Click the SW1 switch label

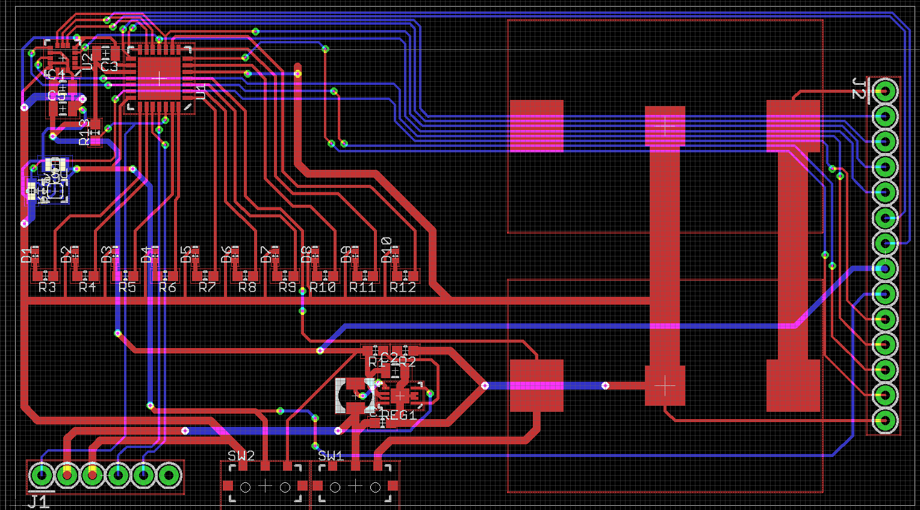(x=331, y=456)
